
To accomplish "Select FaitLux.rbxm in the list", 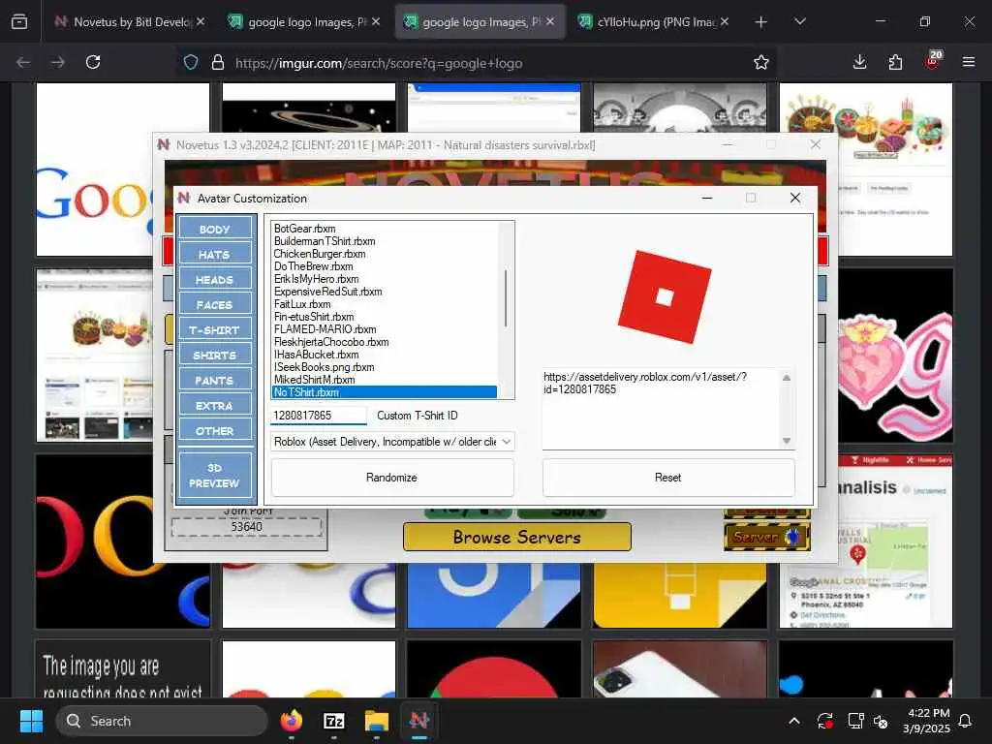I will [302, 304].
